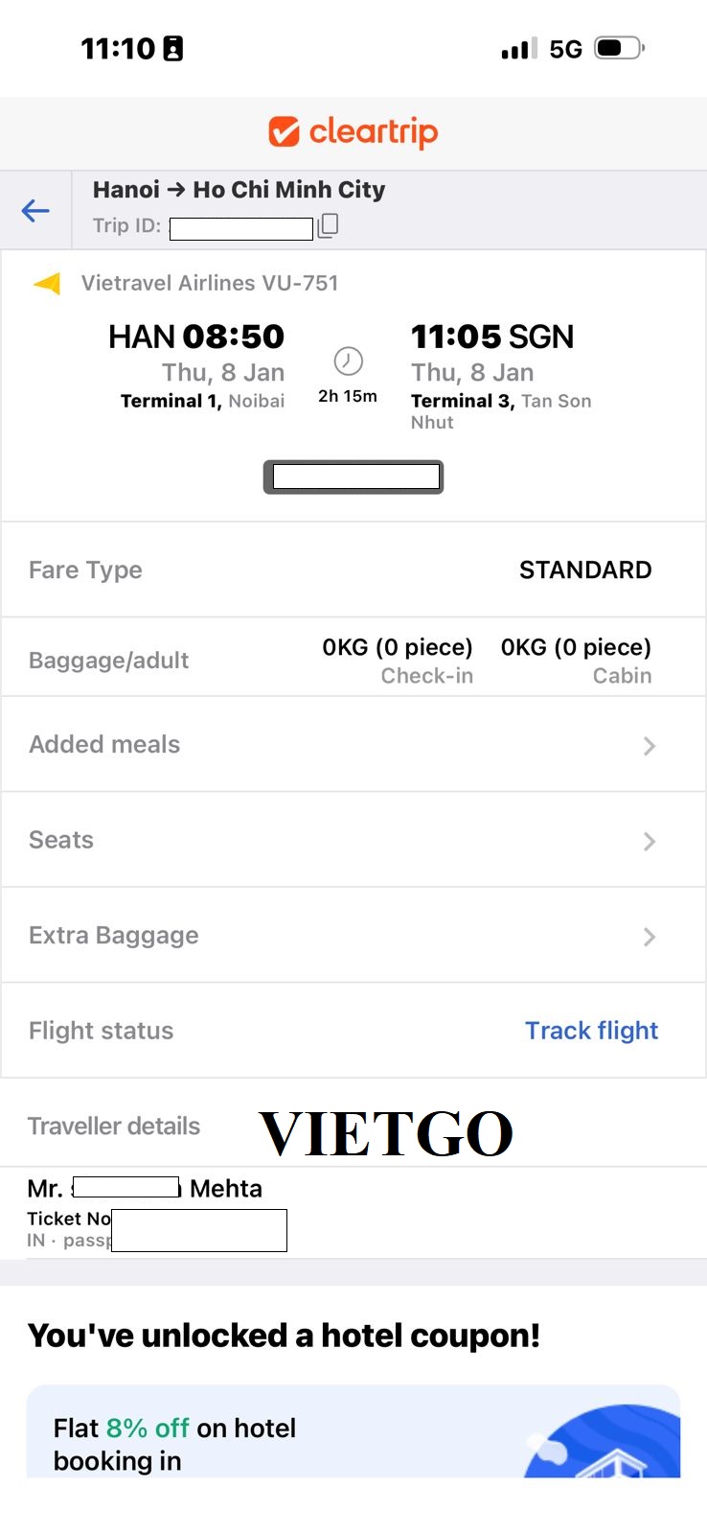
Task: Open the Track flight link
Action: click(591, 1031)
